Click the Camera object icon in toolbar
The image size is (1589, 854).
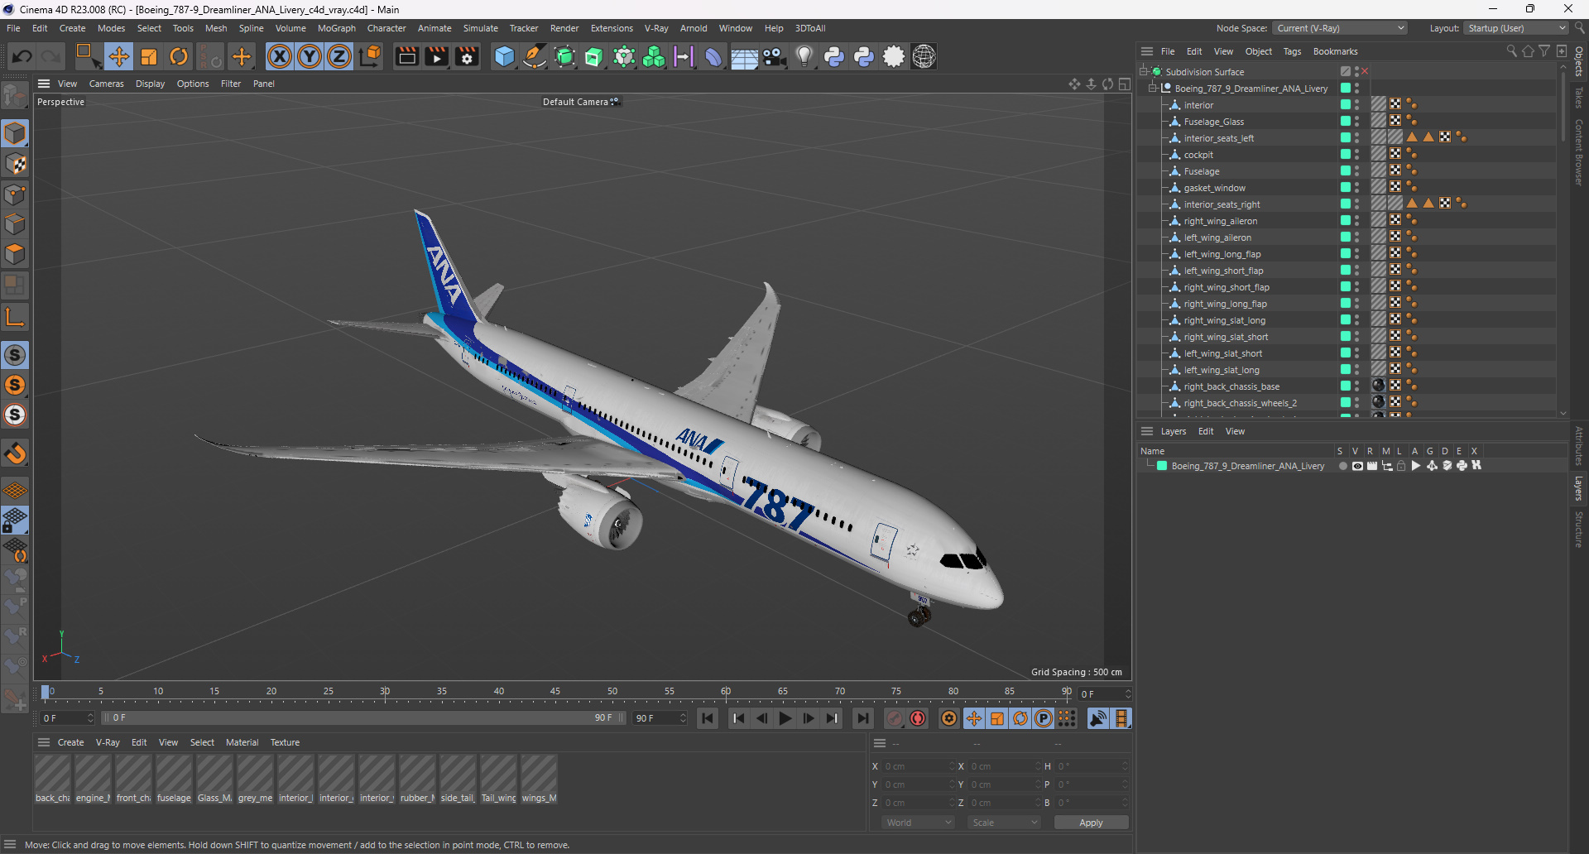pos(775,56)
